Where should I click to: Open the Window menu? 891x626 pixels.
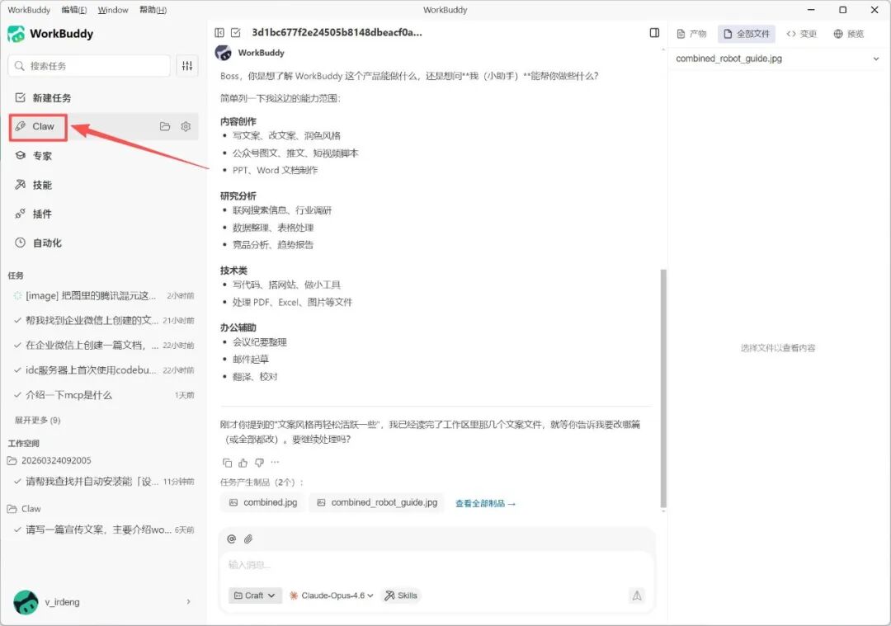113,10
